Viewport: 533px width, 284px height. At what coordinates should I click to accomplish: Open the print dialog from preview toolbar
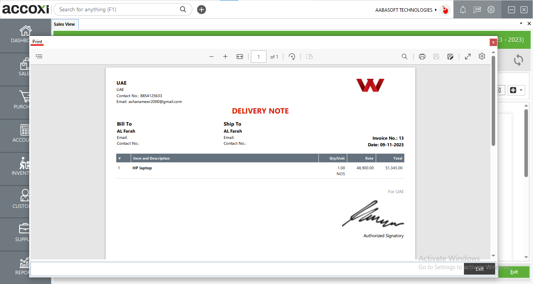pos(422,56)
